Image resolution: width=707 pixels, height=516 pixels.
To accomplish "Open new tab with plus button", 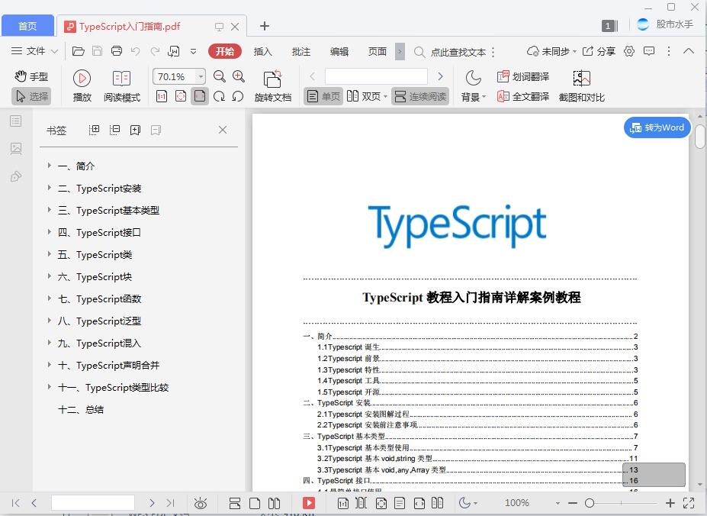I will pyautogui.click(x=265, y=26).
